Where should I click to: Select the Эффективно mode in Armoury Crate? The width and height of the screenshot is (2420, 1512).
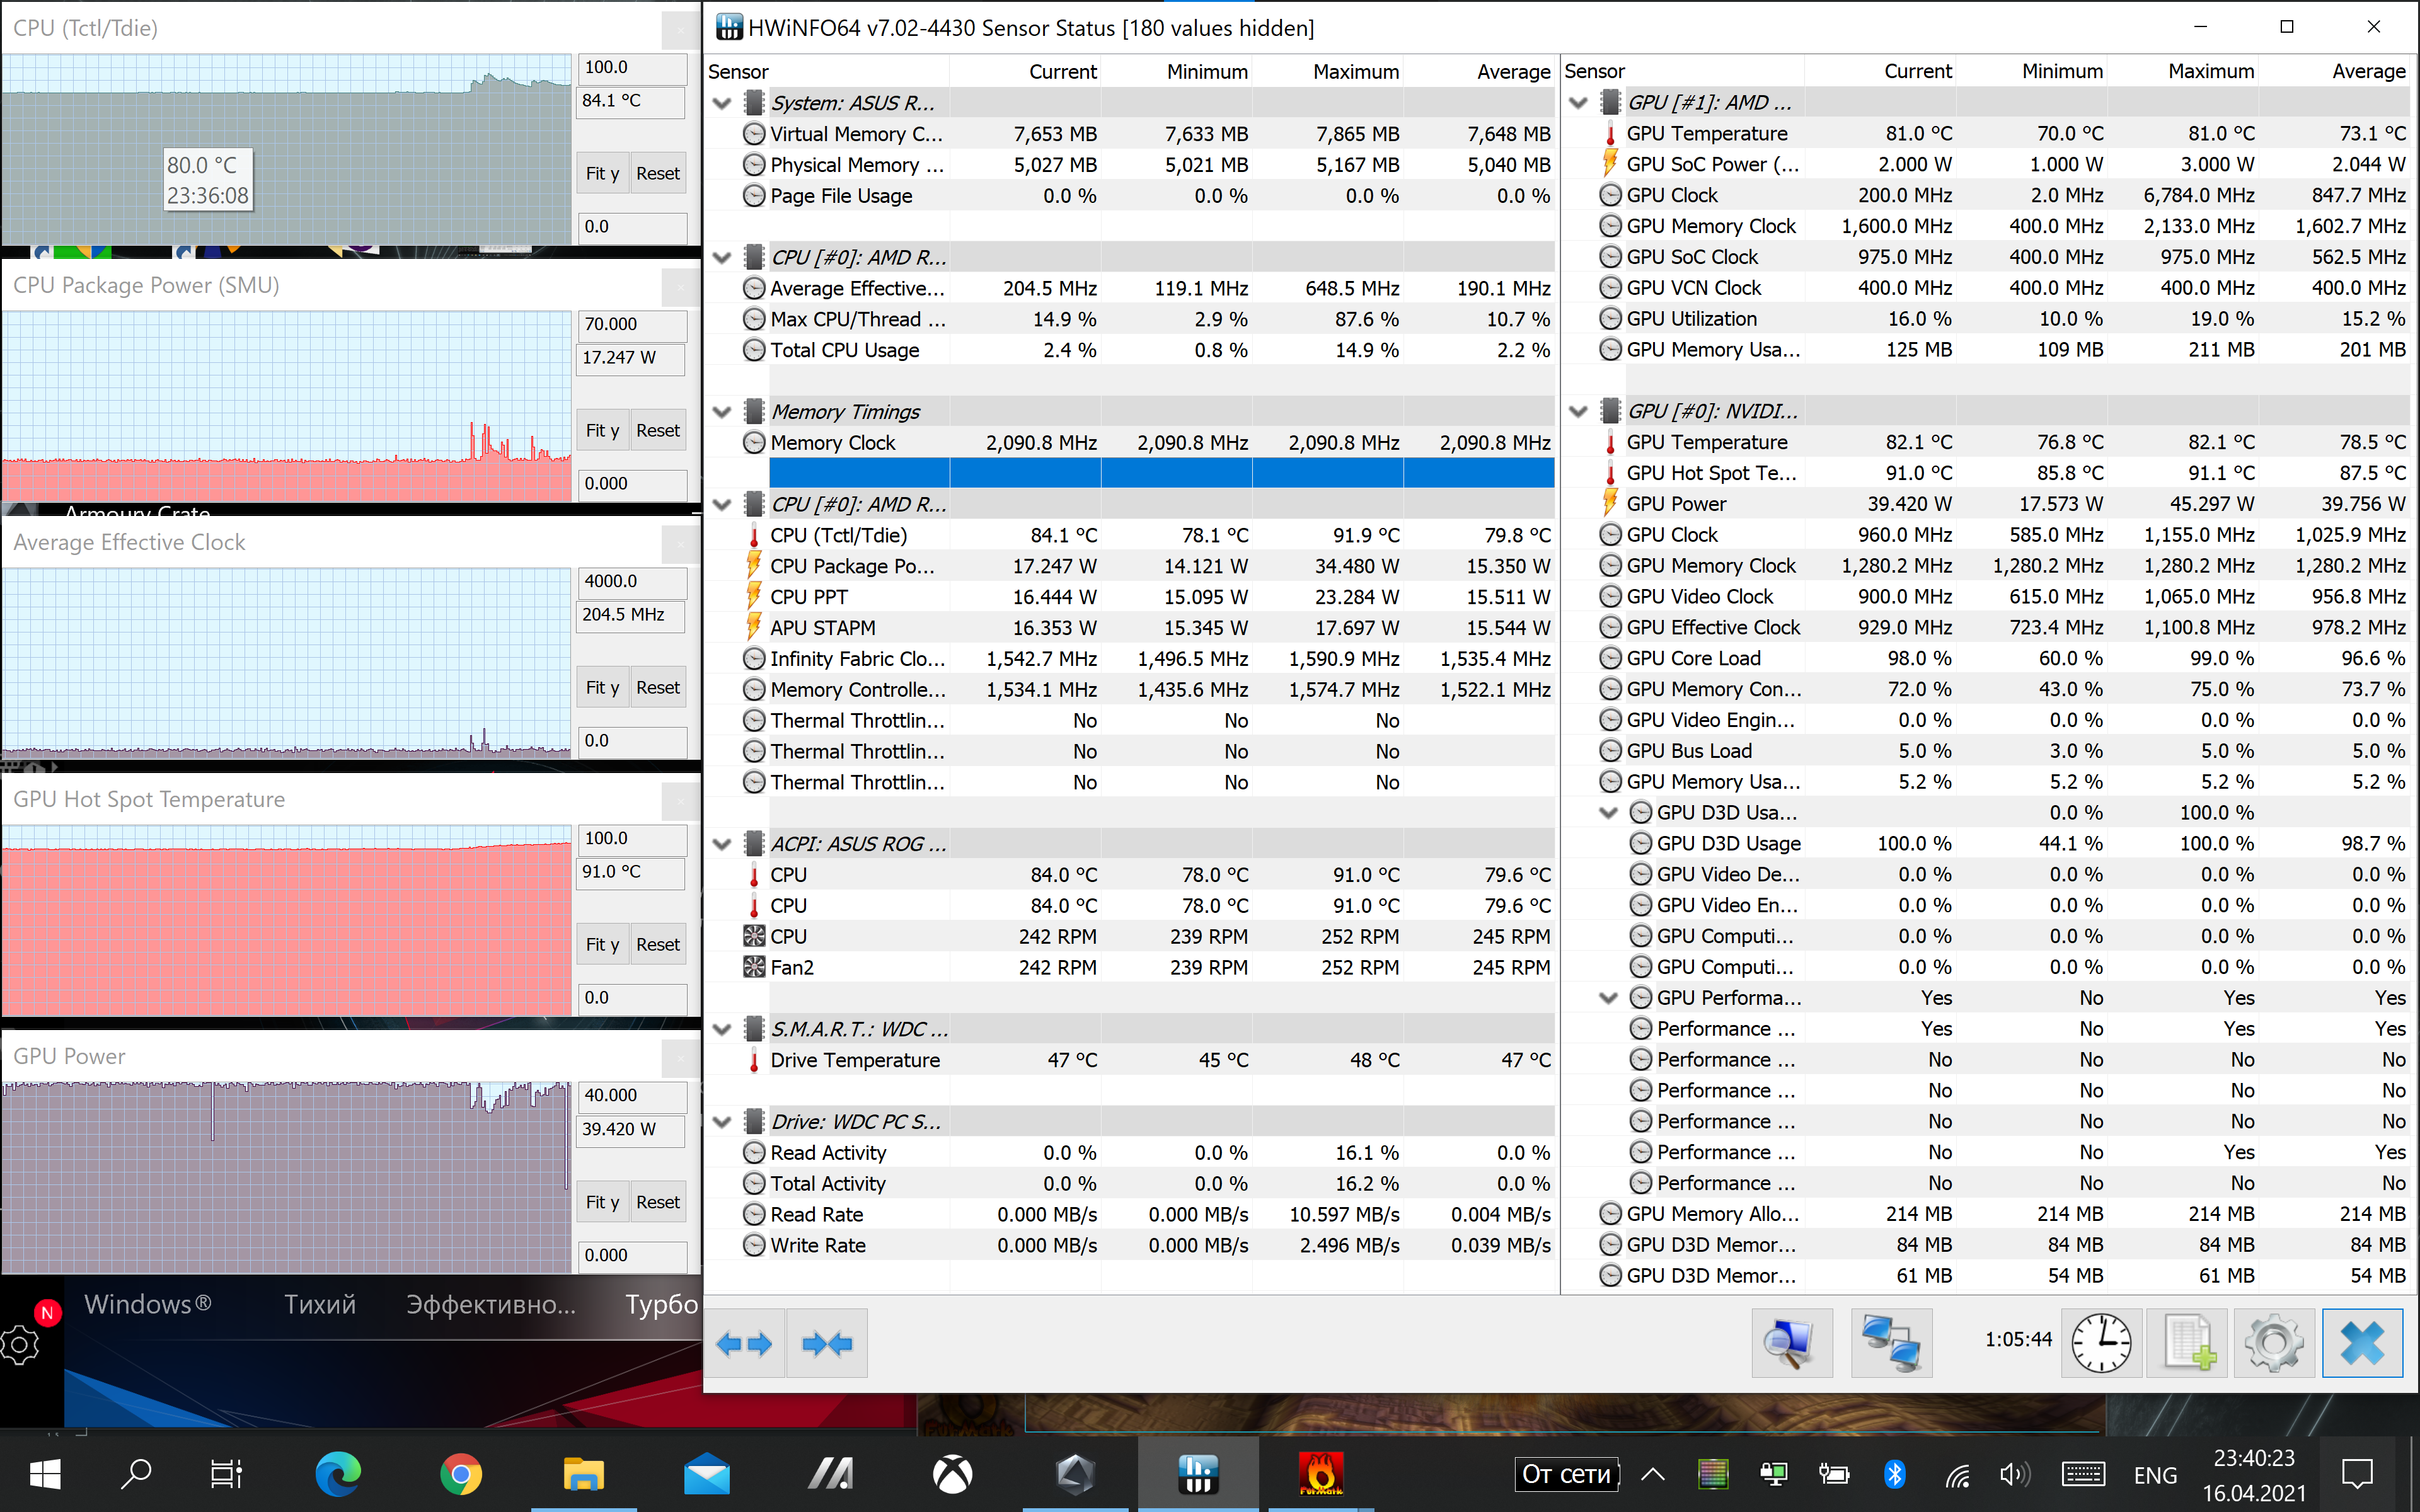click(490, 1304)
